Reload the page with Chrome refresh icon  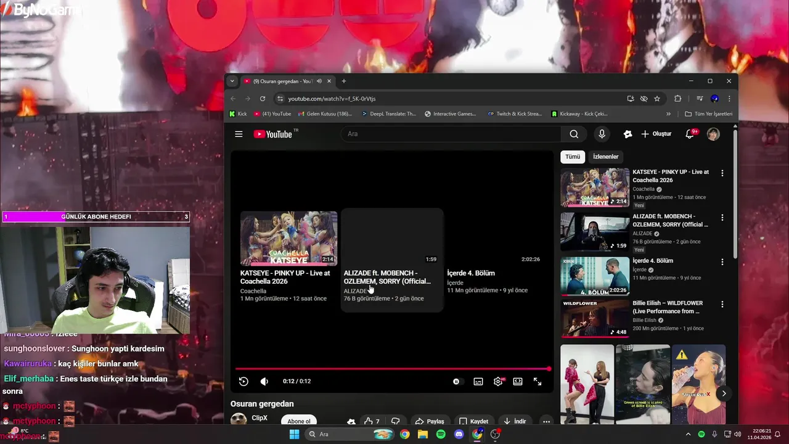pos(263,99)
